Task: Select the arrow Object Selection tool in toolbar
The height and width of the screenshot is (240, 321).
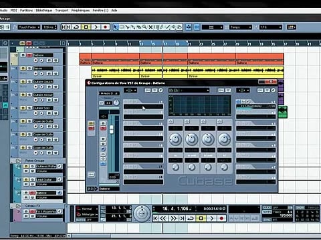Action: pos(116,27)
